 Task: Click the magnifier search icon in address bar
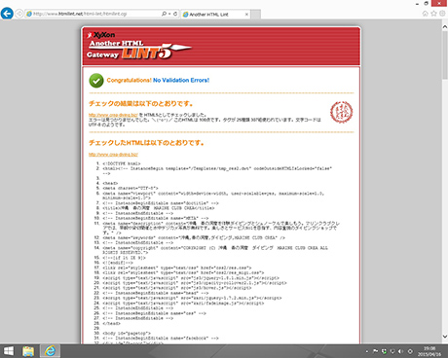pyautogui.click(x=164, y=14)
